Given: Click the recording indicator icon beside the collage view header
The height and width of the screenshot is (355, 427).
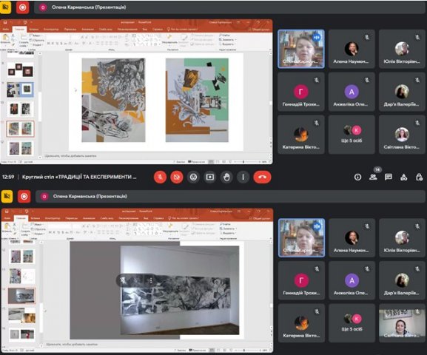Looking at the screenshot, I should pos(23,7).
